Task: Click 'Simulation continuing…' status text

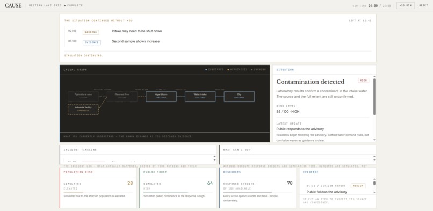Action: 84,55
